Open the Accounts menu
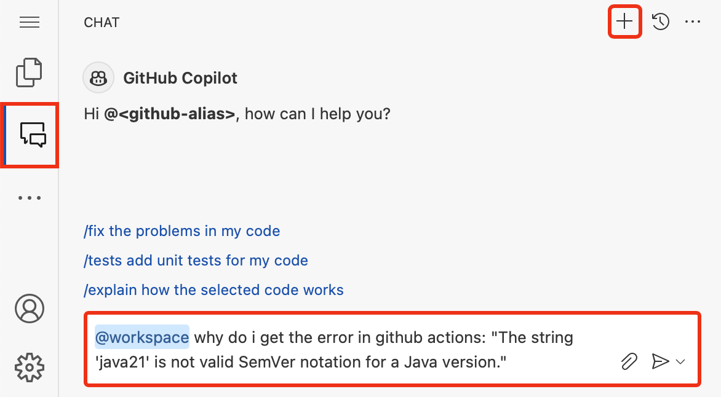This screenshot has height=397, width=721. tap(30, 309)
